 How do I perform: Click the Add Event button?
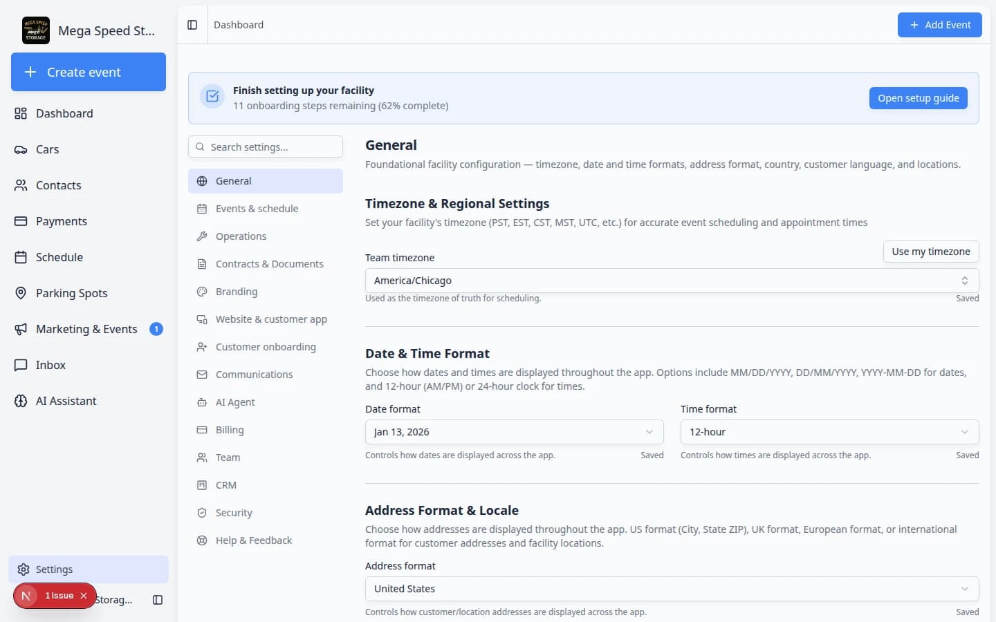pos(939,25)
